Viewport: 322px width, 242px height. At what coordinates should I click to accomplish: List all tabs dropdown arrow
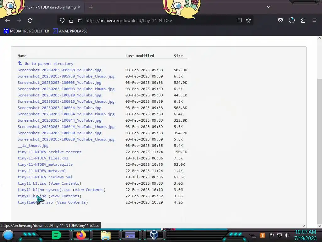coord(269,7)
